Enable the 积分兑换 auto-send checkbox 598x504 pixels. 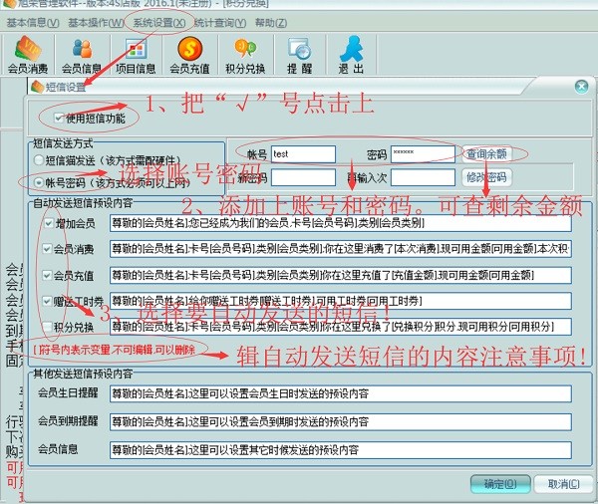click(x=47, y=327)
